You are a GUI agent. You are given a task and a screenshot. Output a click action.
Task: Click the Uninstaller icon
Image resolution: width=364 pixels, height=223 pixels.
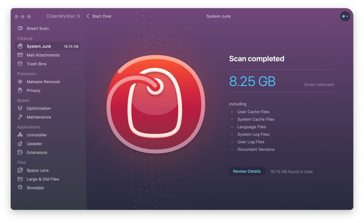pyautogui.click(x=20, y=135)
